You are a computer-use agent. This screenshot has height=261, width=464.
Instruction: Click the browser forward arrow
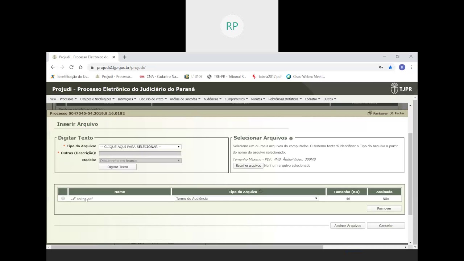(x=62, y=67)
